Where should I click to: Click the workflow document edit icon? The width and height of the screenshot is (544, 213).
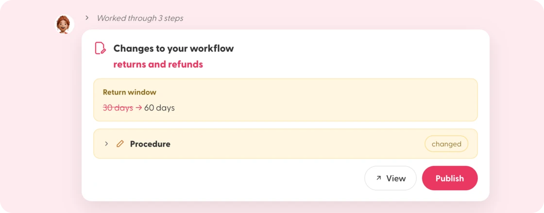pyautogui.click(x=100, y=48)
